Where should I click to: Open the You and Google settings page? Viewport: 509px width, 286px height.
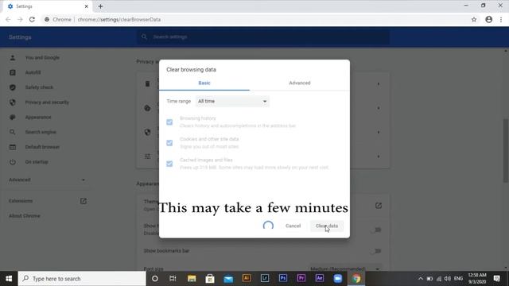click(42, 58)
